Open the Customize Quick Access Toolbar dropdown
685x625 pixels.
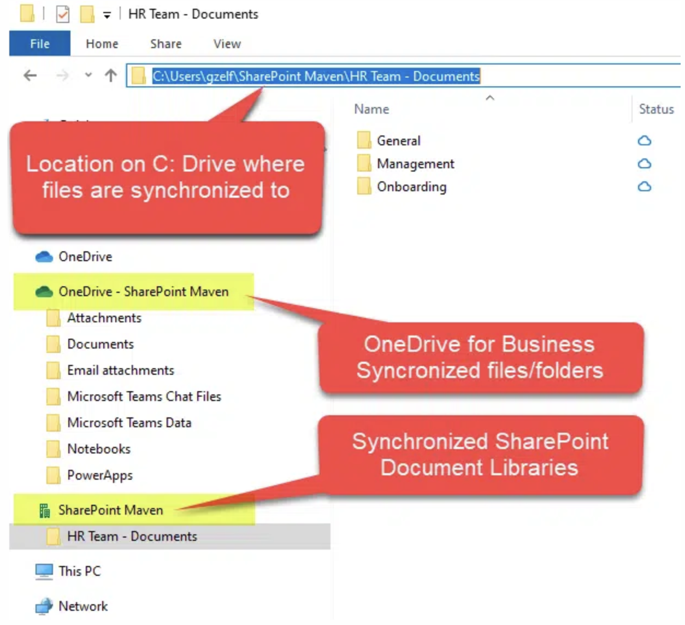[x=107, y=15]
